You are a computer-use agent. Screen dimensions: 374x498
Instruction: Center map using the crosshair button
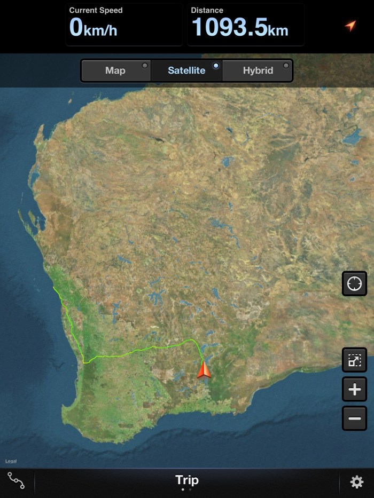354,283
